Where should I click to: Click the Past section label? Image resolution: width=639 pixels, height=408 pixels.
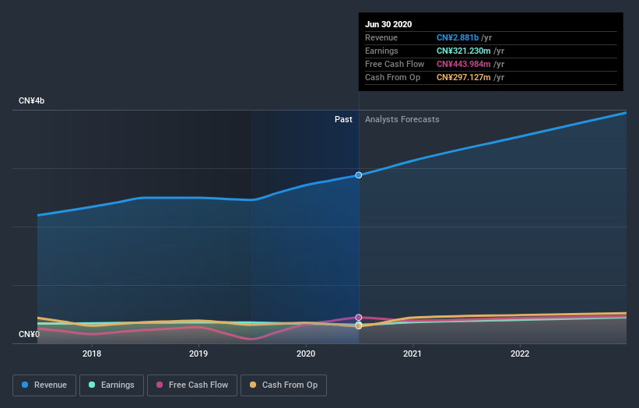[x=343, y=119]
